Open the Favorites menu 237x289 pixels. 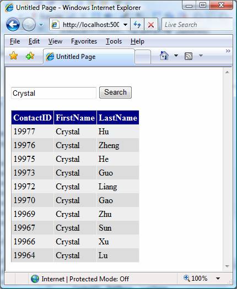(84, 41)
